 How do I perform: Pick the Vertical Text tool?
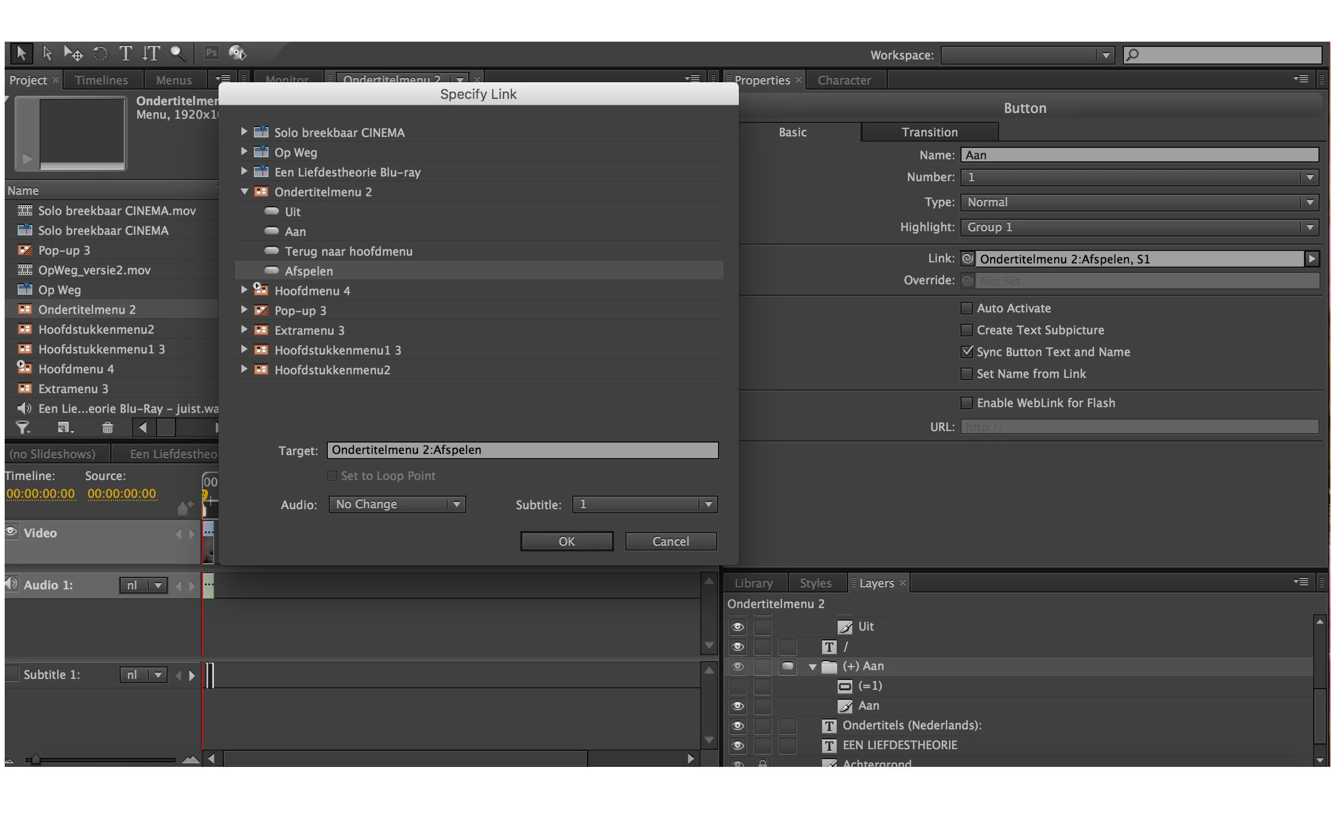point(151,54)
